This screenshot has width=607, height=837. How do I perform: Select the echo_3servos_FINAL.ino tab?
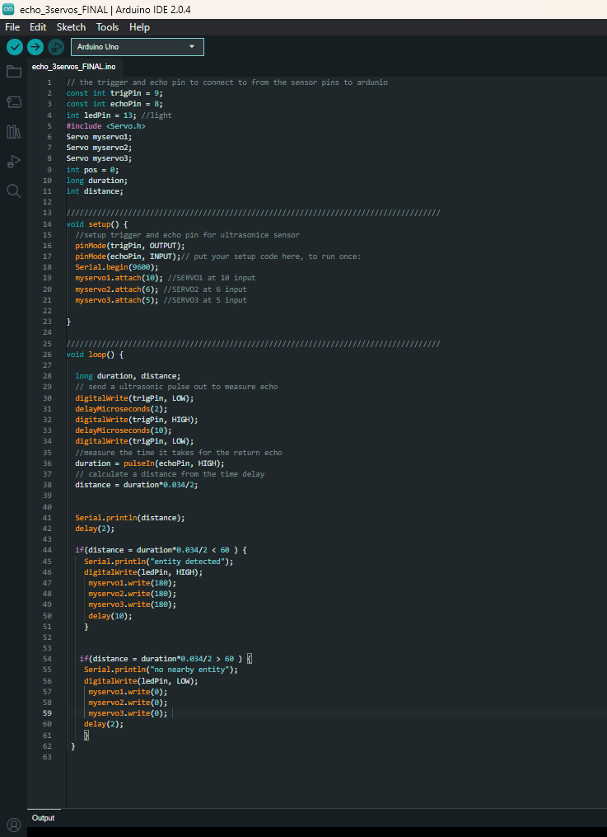tap(73, 67)
